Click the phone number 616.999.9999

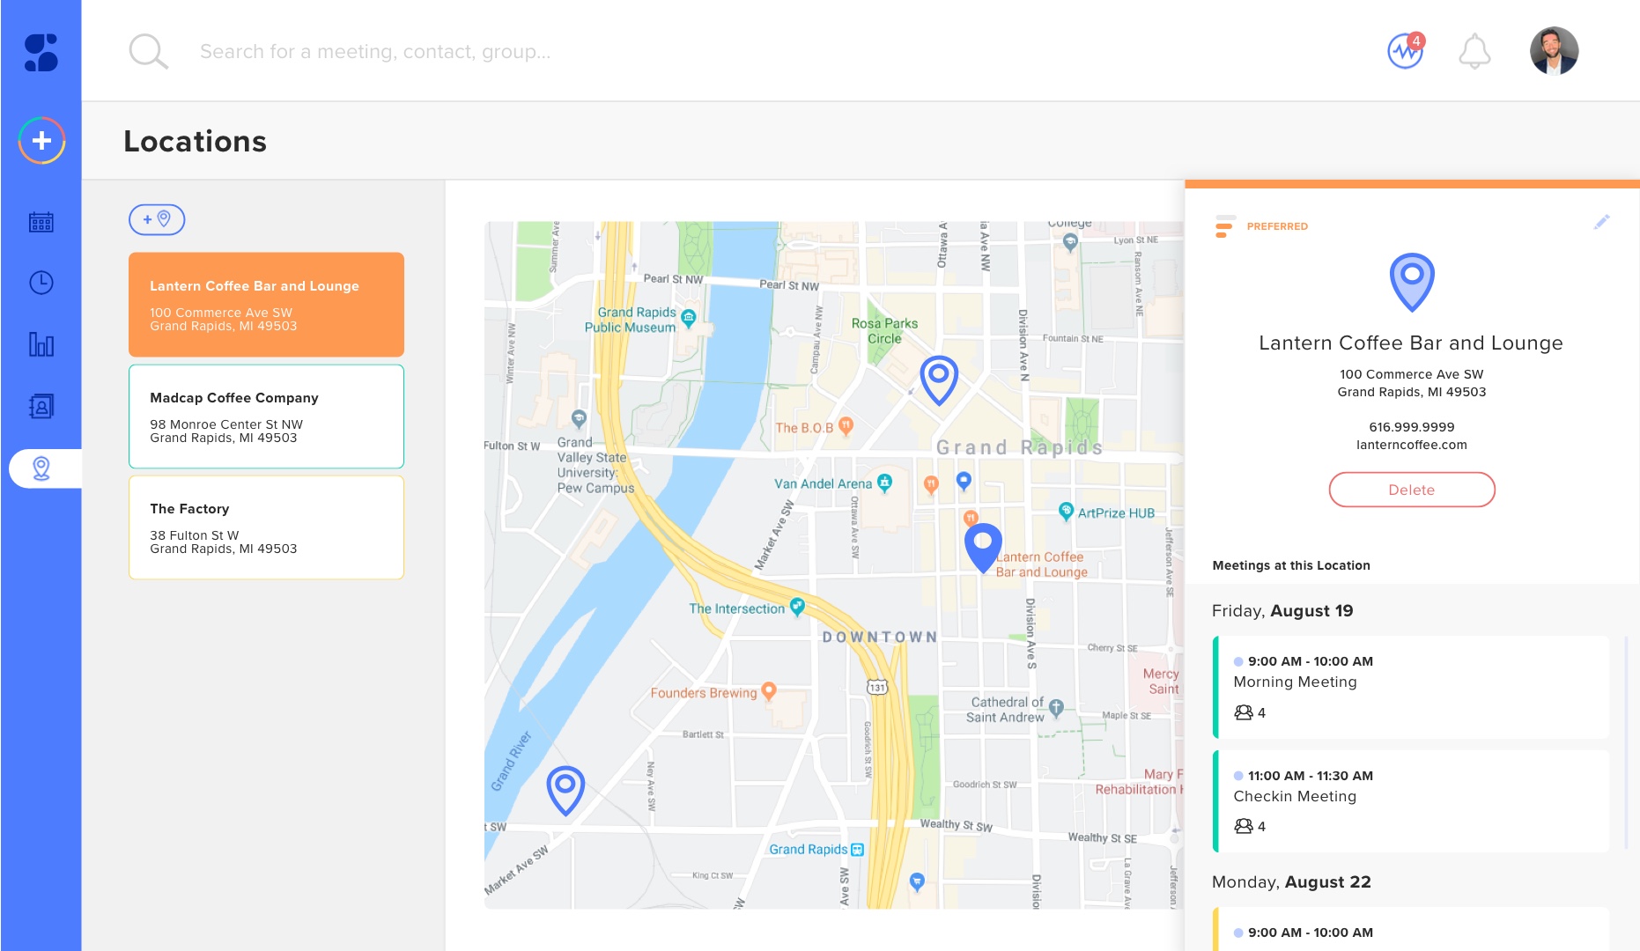pos(1412,427)
